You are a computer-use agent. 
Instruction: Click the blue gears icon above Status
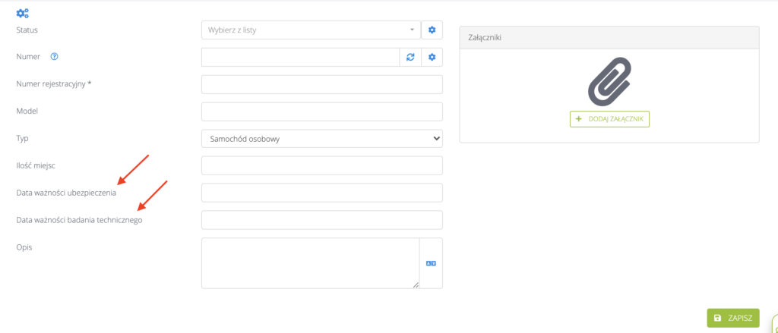pyautogui.click(x=22, y=13)
